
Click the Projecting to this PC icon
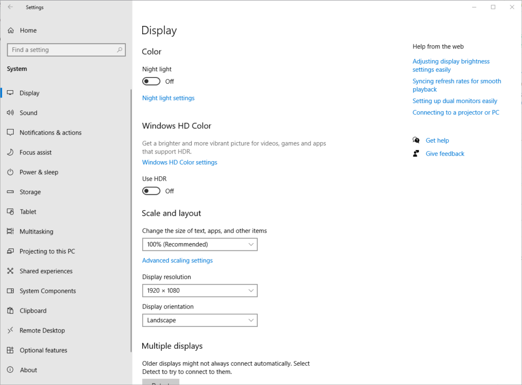[x=10, y=251]
